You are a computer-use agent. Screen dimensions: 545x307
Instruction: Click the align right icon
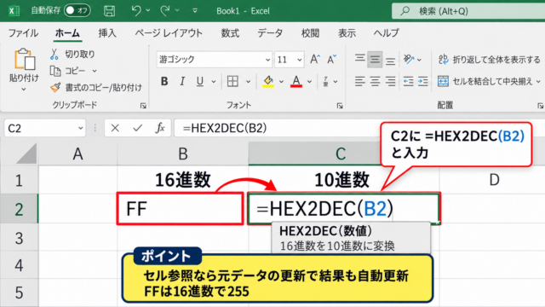click(390, 82)
